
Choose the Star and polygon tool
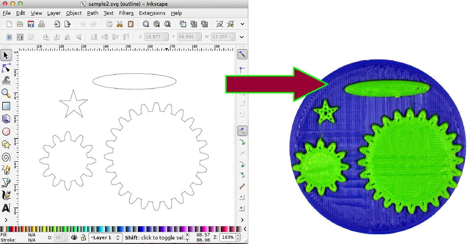tap(6, 144)
